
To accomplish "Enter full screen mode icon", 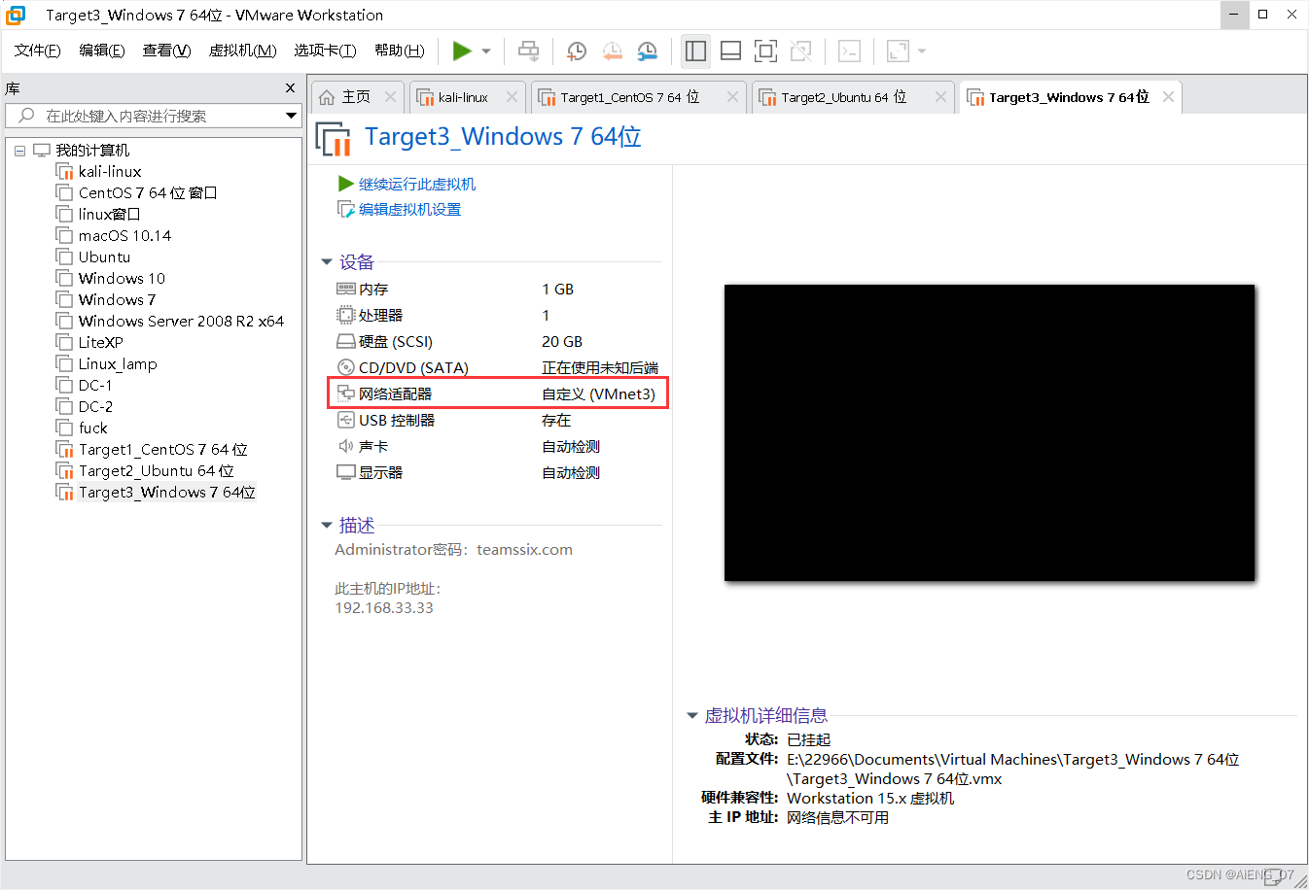I will (765, 51).
